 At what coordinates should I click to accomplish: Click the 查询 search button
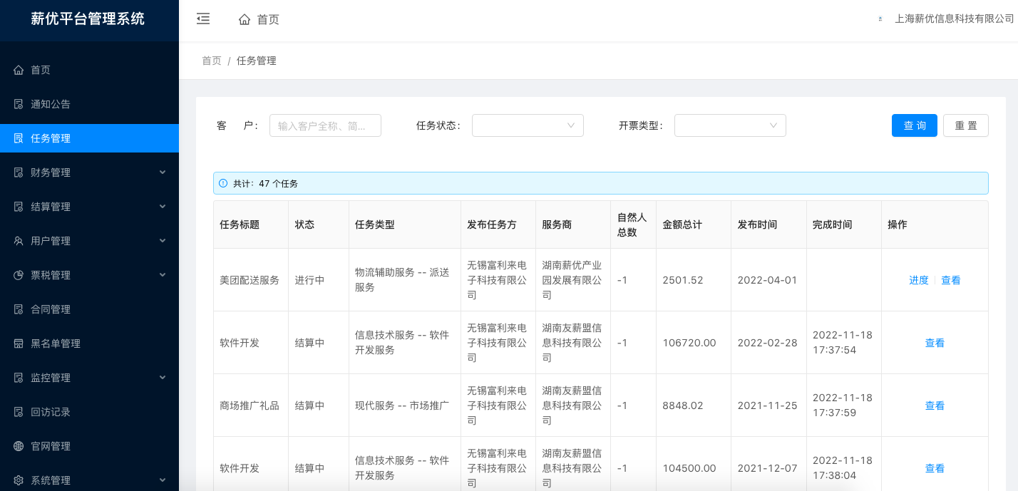pyautogui.click(x=914, y=125)
